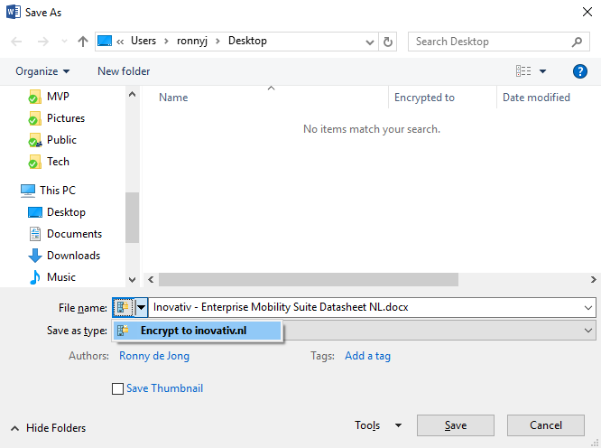The image size is (601, 448).
Task: Collapse the pane with Hide Folders
Action: 48,427
